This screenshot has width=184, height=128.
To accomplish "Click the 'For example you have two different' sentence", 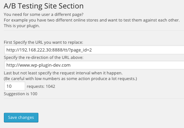I will pyautogui.click(x=92, y=20).
